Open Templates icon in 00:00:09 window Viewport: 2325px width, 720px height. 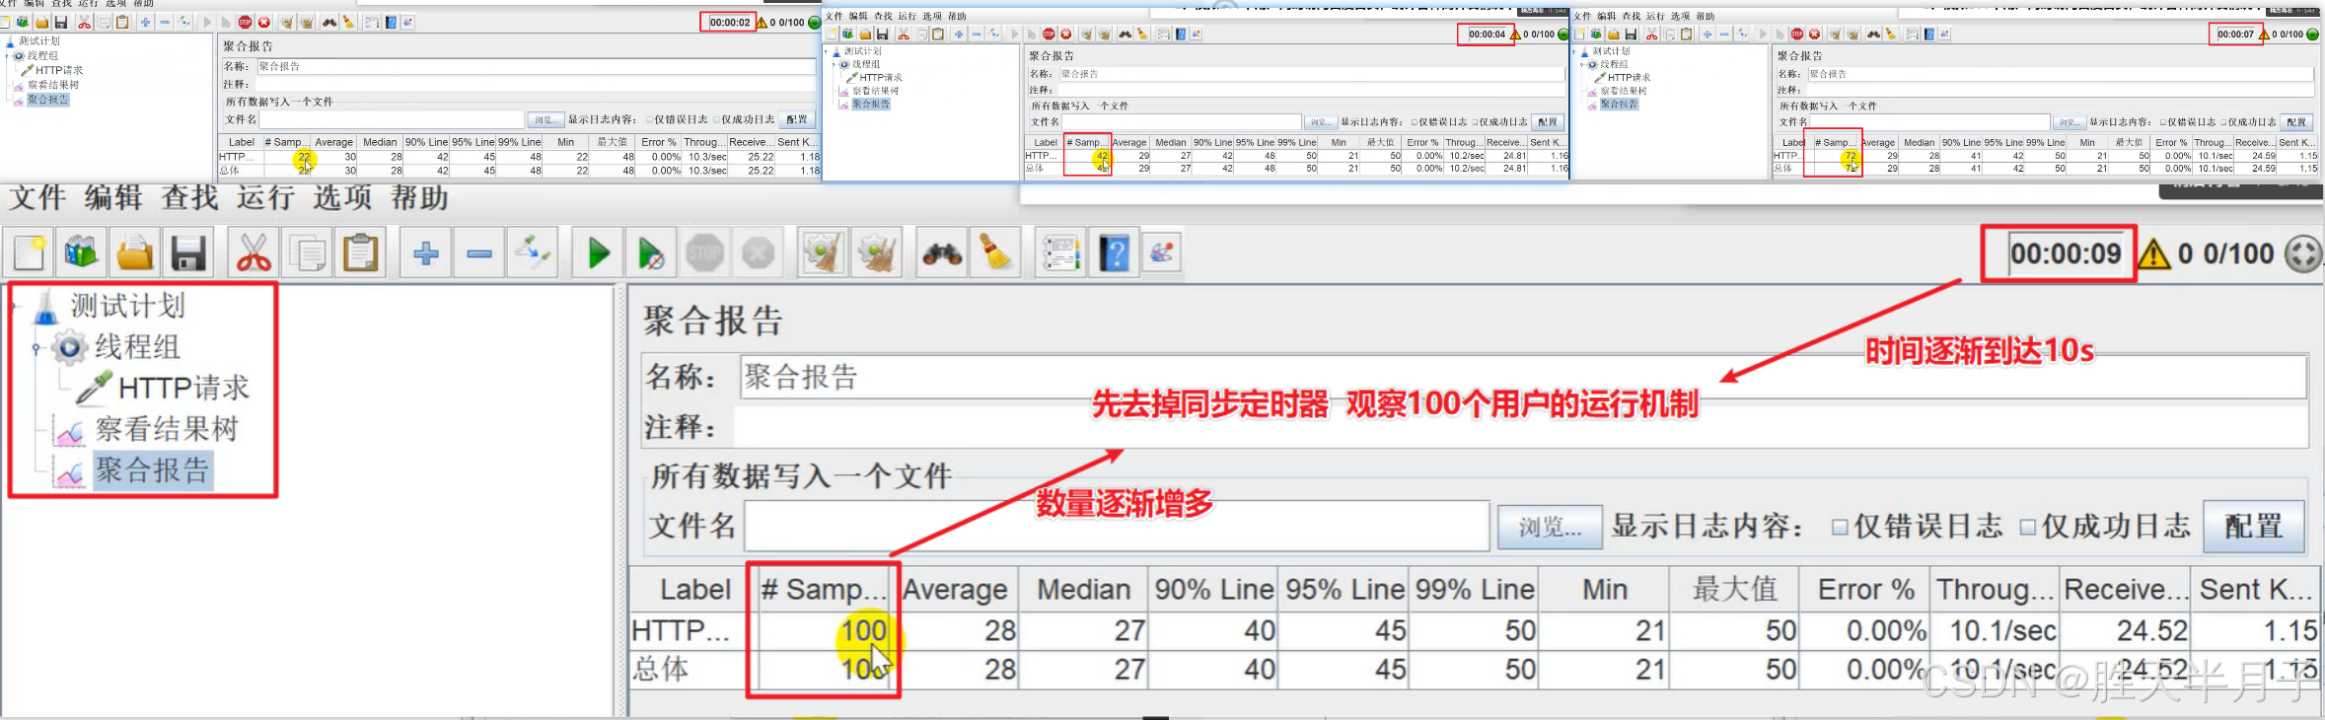tap(82, 252)
